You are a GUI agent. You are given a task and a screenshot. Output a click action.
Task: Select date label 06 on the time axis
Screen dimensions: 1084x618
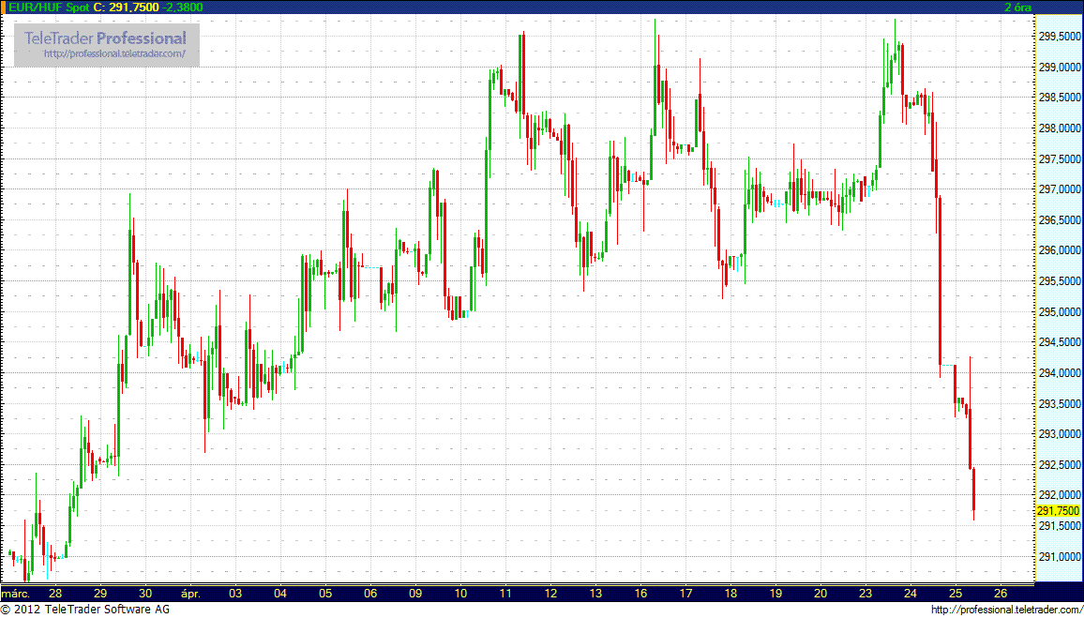point(370,594)
